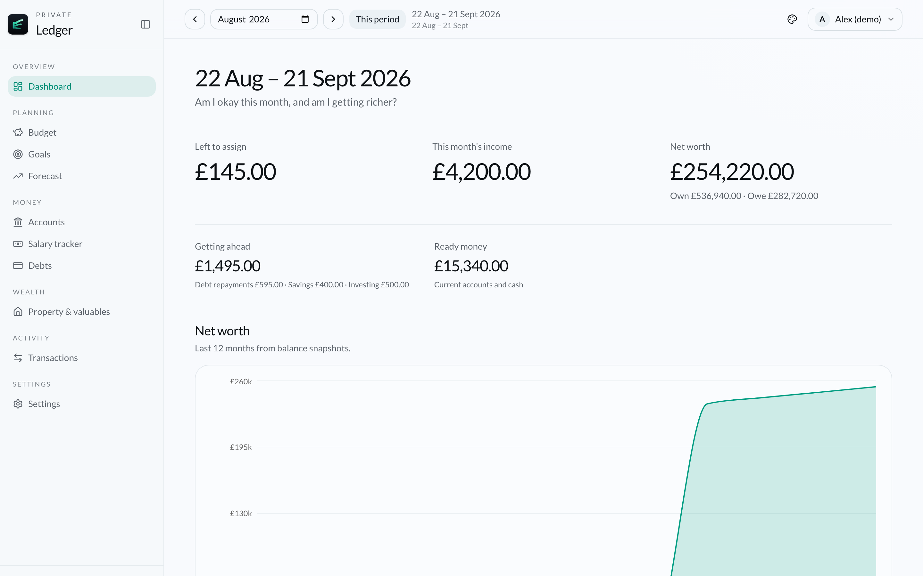
Task: Click the 'Am I okay this month' subtitle
Action: pyautogui.click(x=295, y=102)
